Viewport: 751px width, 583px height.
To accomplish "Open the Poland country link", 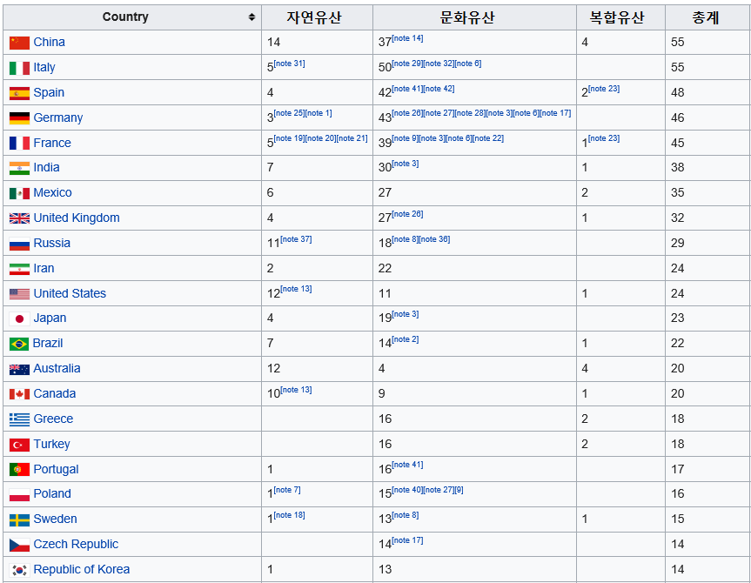I will tap(52, 494).
